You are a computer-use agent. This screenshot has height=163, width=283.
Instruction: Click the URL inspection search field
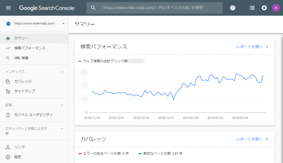154,8
